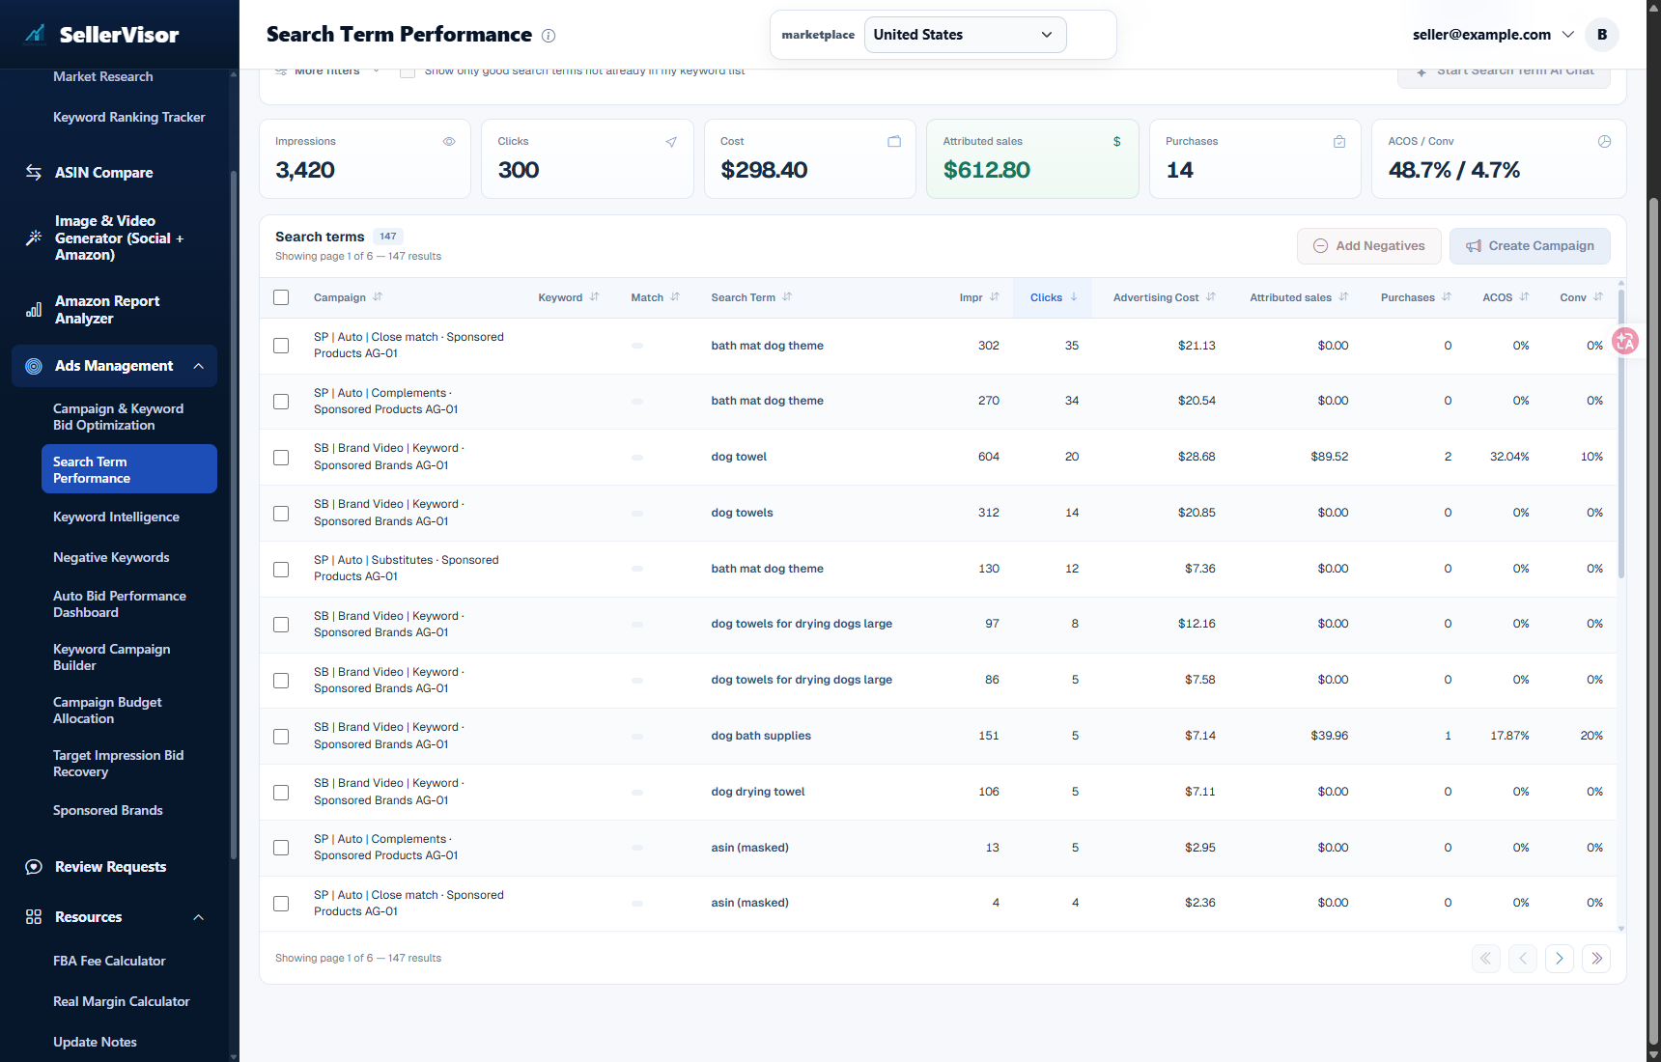Click the ASIN Compare arrows icon
This screenshot has height=1062, width=1661.
click(34, 173)
